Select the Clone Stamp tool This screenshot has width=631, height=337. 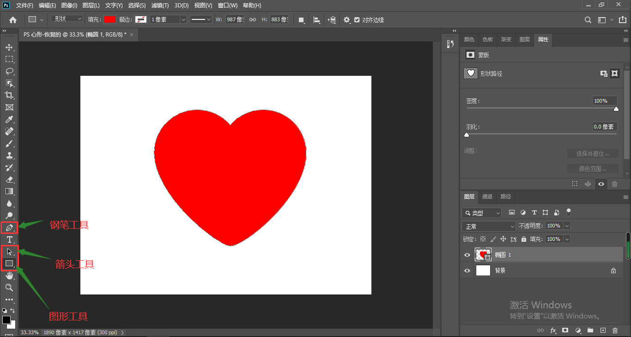click(x=9, y=155)
